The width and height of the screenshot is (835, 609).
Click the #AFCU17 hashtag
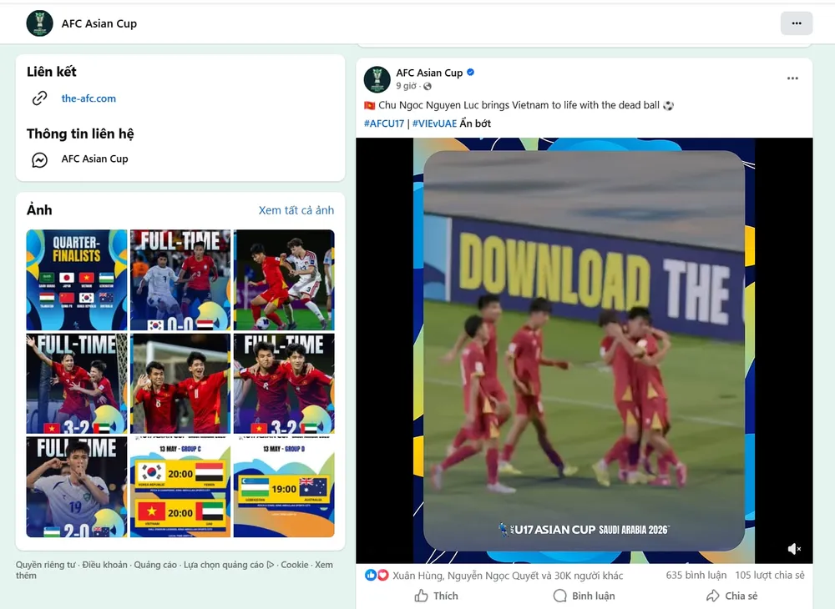coord(384,123)
